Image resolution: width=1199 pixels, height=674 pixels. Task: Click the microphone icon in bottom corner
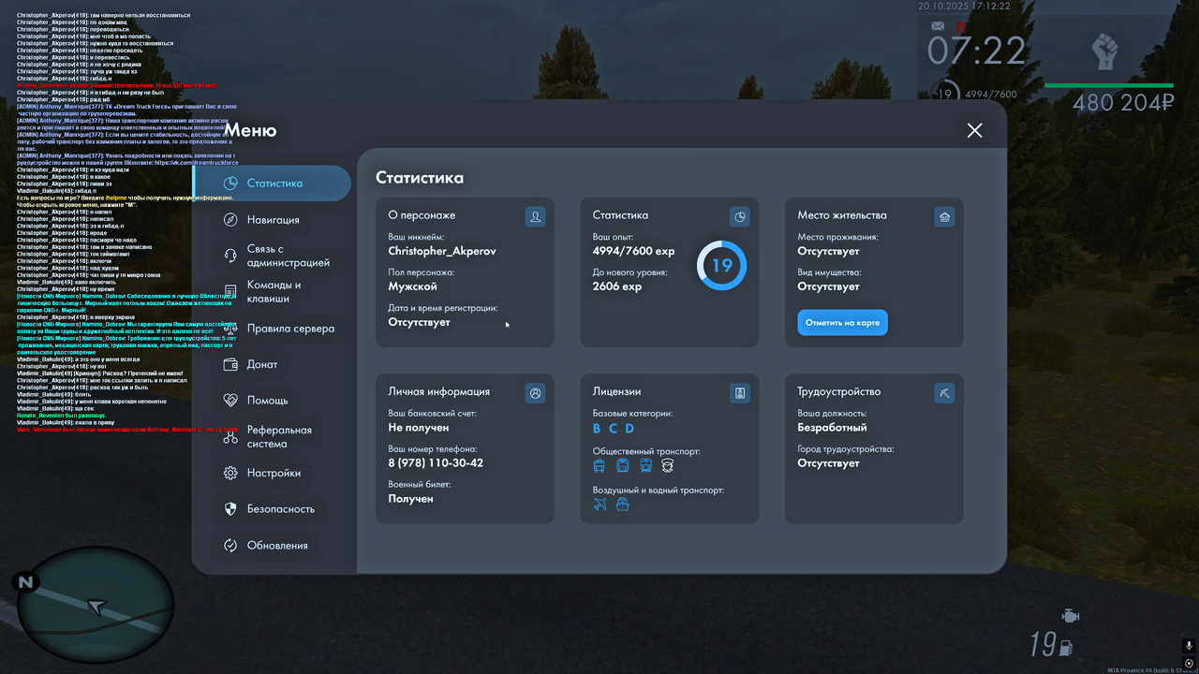click(x=1189, y=646)
